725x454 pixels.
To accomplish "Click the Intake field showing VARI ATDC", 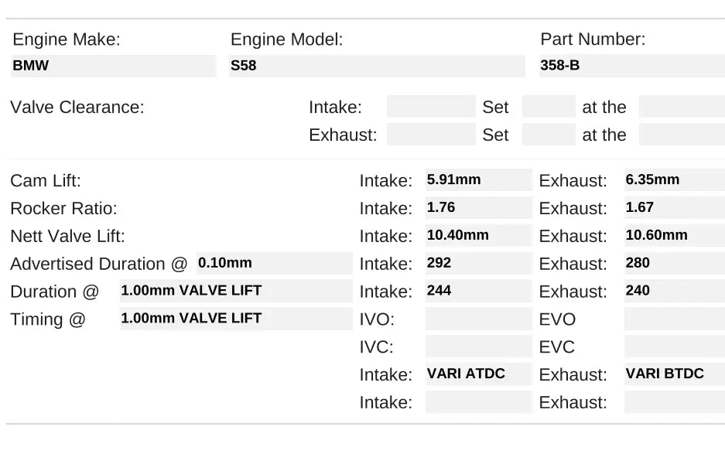I will (x=478, y=374).
